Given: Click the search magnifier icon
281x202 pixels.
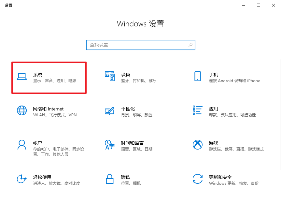Looking at the screenshot, I should point(190,45).
